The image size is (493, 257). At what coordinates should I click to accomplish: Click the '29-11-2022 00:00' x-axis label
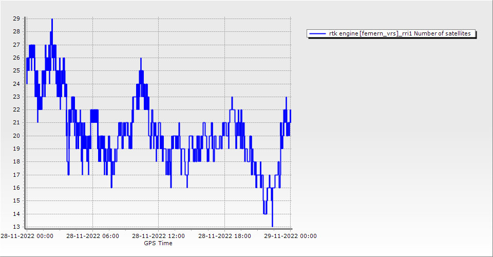pyautogui.click(x=290, y=236)
